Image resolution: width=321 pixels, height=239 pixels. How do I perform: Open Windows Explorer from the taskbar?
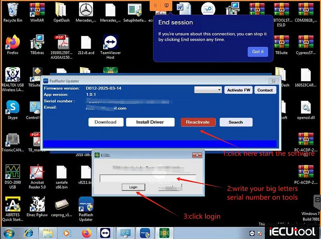click(47, 233)
